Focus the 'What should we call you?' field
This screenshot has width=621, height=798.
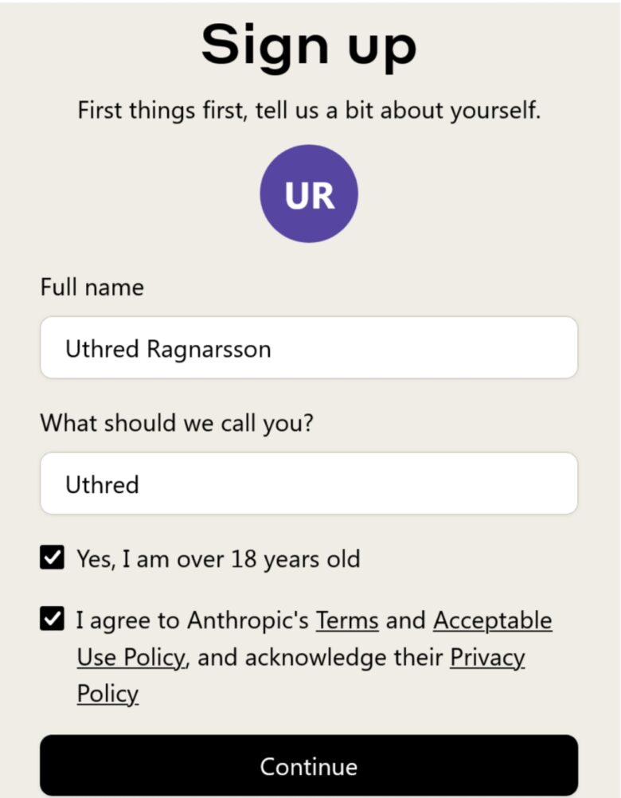point(309,484)
